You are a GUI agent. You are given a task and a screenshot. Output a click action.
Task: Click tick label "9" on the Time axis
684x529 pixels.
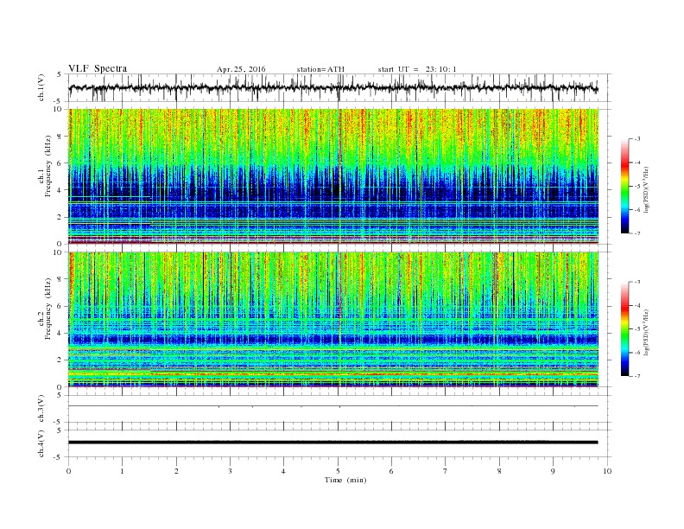click(553, 471)
